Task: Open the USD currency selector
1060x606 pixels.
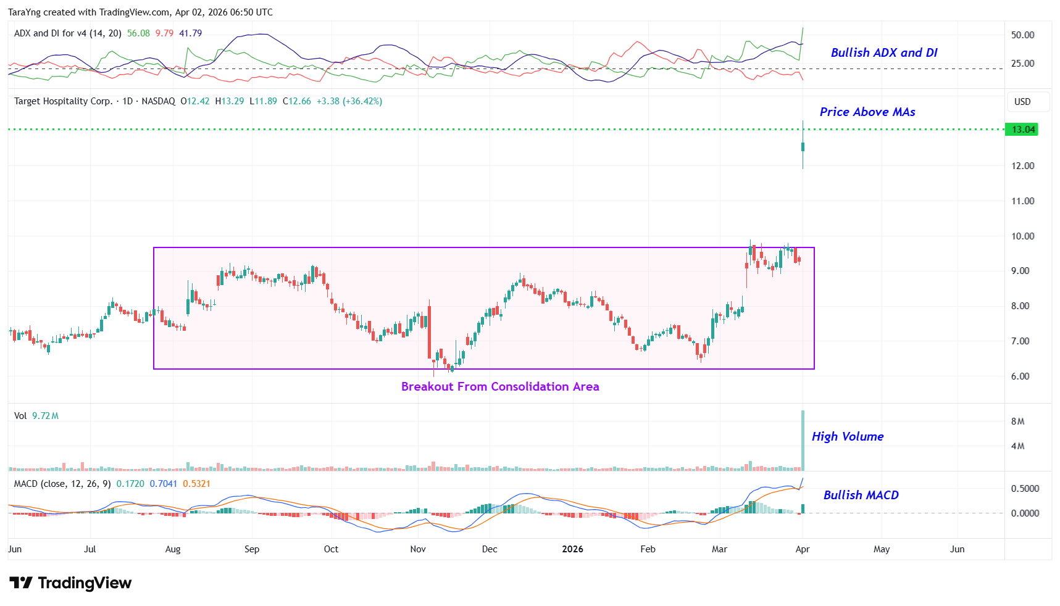Action: point(1022,102)
